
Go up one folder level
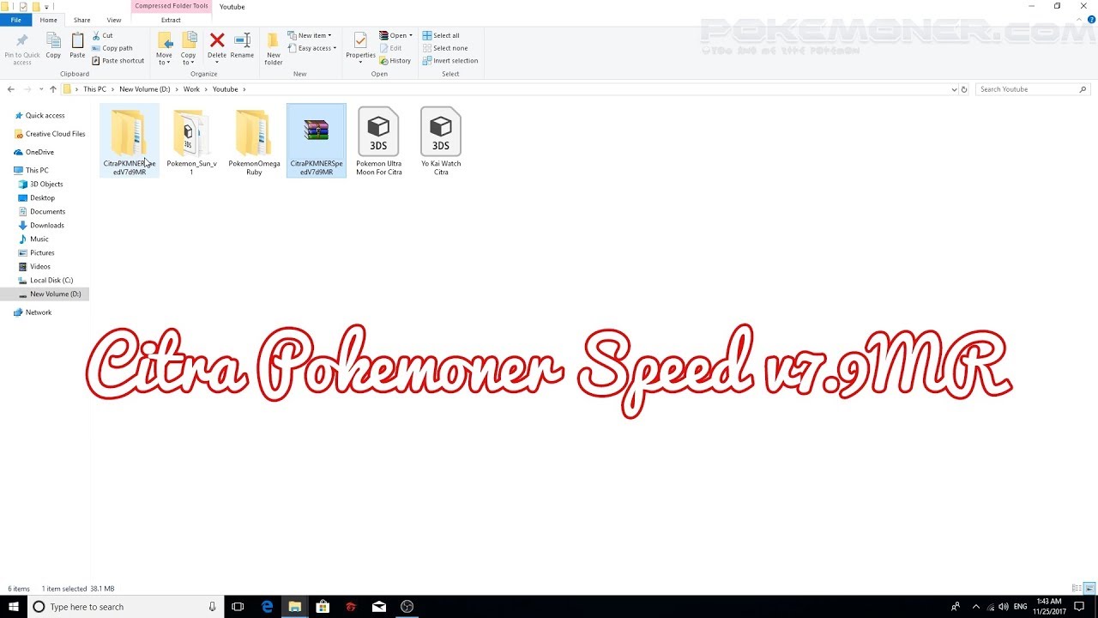point(52,89)
